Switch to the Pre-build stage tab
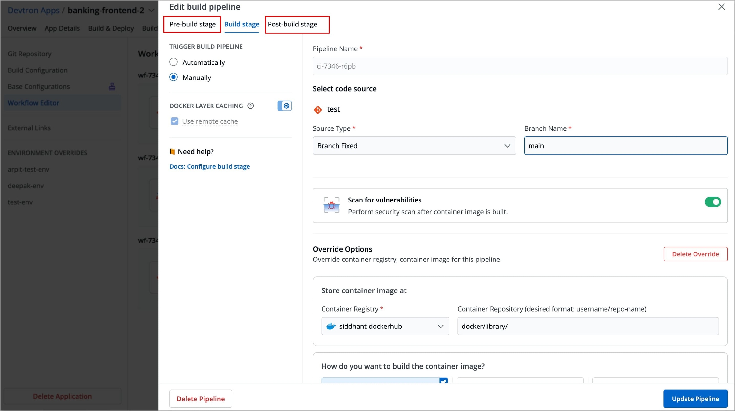 [192, 24]
